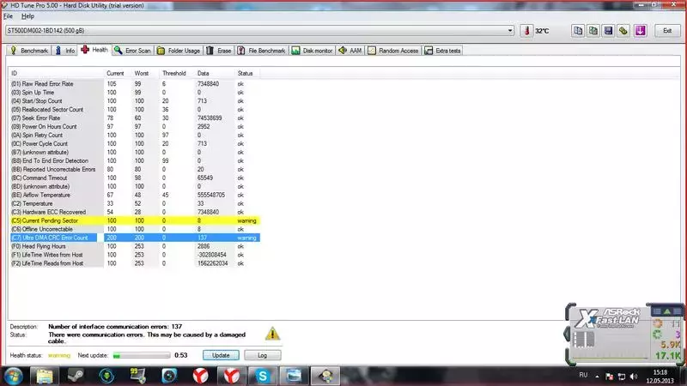This screenshot has height=386, width=687.
Task: Select the Health tab
Action: [94, 50]
